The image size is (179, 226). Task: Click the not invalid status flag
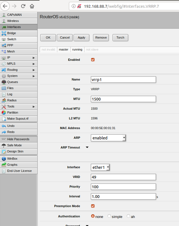(48, 50)
